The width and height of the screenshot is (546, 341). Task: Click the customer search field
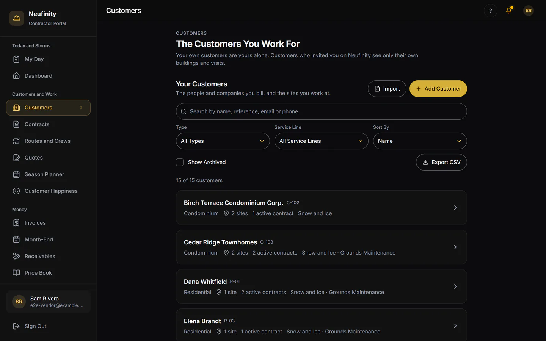[322, 111]
